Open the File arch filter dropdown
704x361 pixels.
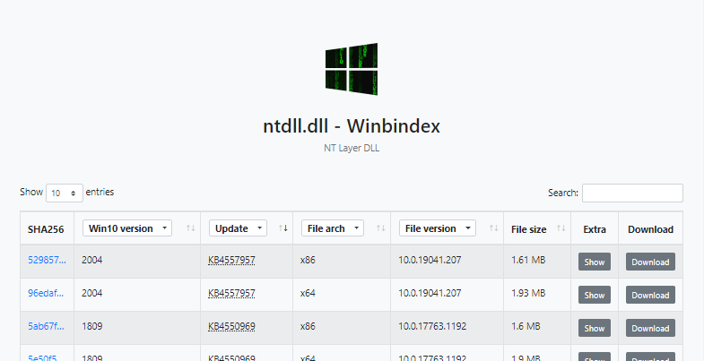point(333,228)
